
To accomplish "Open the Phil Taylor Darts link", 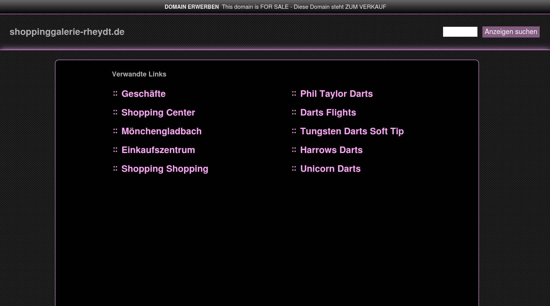I will coord(336,94).
